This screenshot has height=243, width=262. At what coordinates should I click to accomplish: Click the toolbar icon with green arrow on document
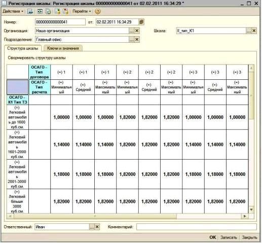pyautogui.click(x=58, y=11)
